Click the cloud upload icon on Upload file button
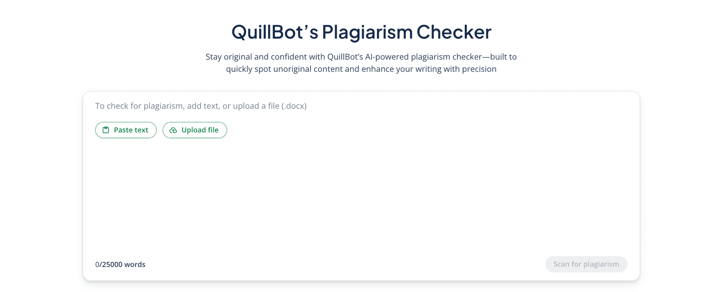720x292 pixels. click(173, 130)
